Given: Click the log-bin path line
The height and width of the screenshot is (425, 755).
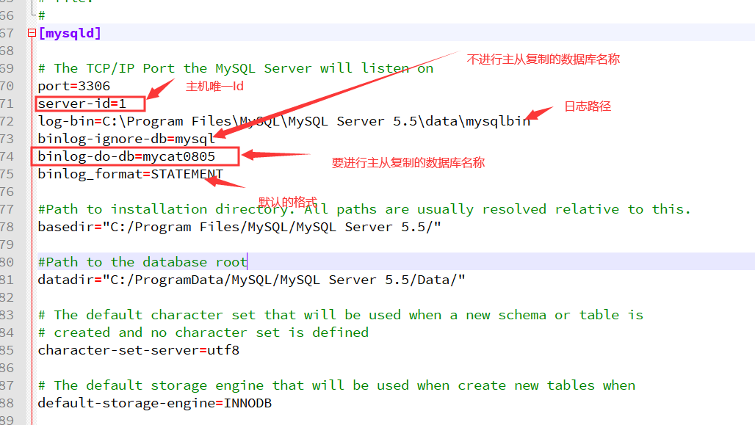Looking at the screenshot, I should 284,121.
